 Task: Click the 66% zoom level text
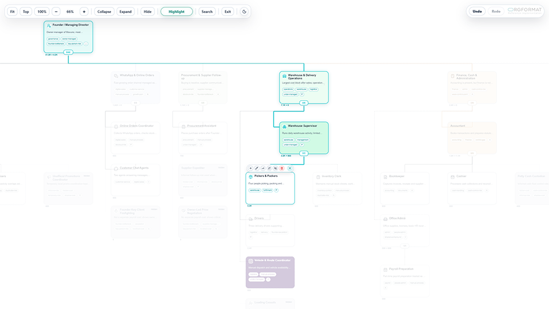[x=70, y=11]
